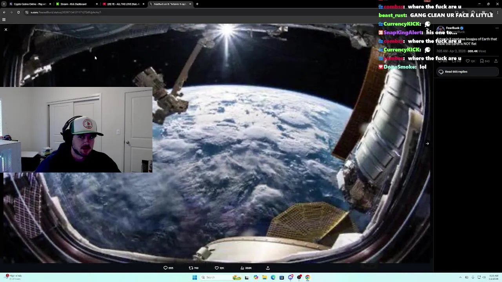Viewport: 502px width, 282px height.
Task: Click the sidebar share icon
Action: (x=496, y=61)
